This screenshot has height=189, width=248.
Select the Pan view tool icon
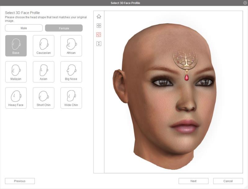(x=99, y=26)
